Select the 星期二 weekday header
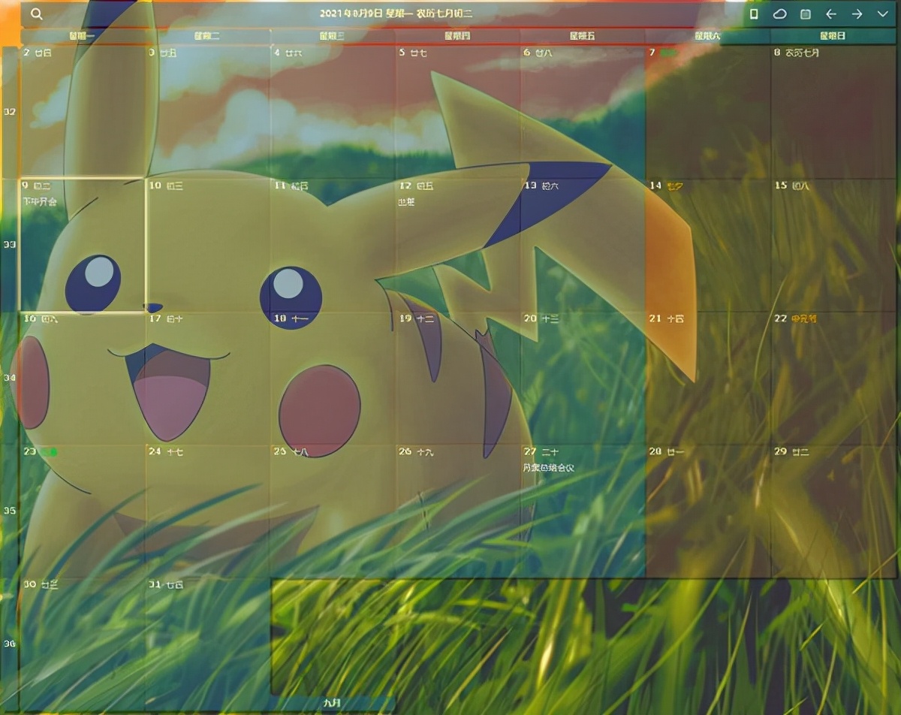Viewport: 901px width, 715px height. coord(207,36)
